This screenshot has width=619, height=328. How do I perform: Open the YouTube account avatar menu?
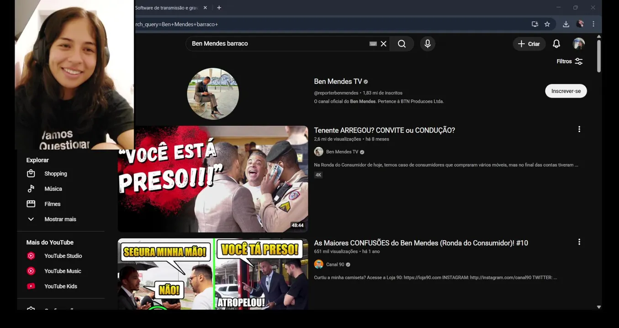click(579, 44)
